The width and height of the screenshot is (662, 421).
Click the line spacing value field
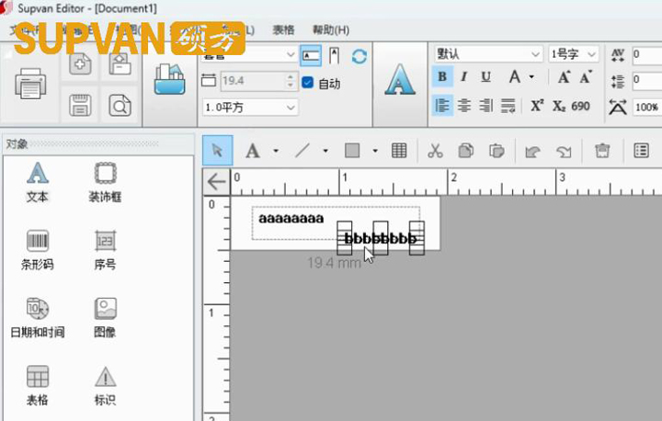[646, 80]
